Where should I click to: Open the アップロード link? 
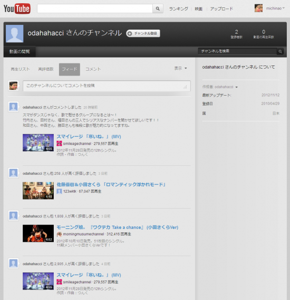pos(221,9)
